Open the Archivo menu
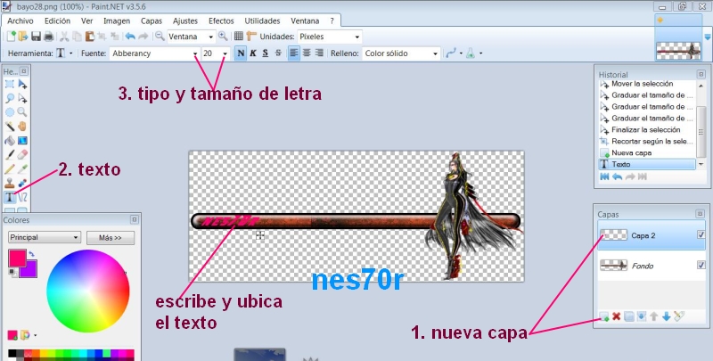The height and width of the screenshot is (361, 713). click(x=20, y=21)
